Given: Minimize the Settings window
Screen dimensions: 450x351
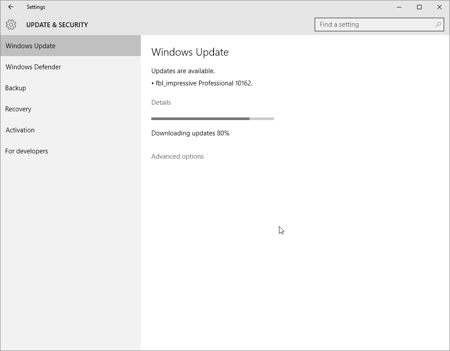Looking at the screenshot, I should pos(399,7).
